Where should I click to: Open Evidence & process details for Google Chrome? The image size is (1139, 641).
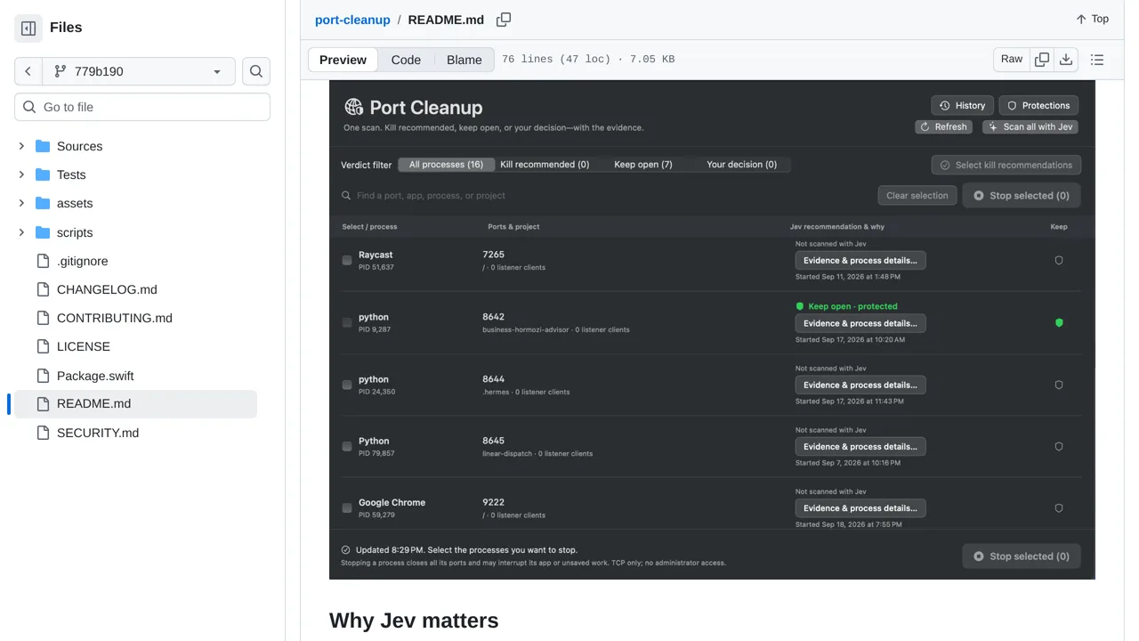[x=860, y=508]
